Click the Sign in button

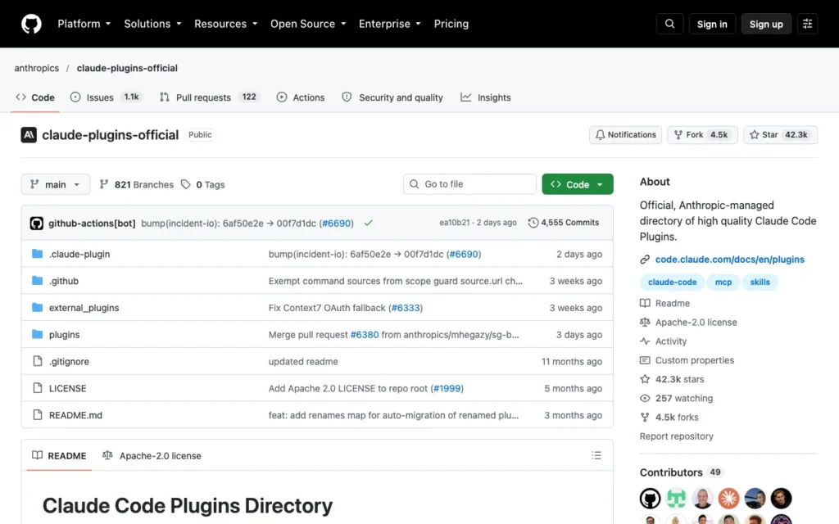712,24
